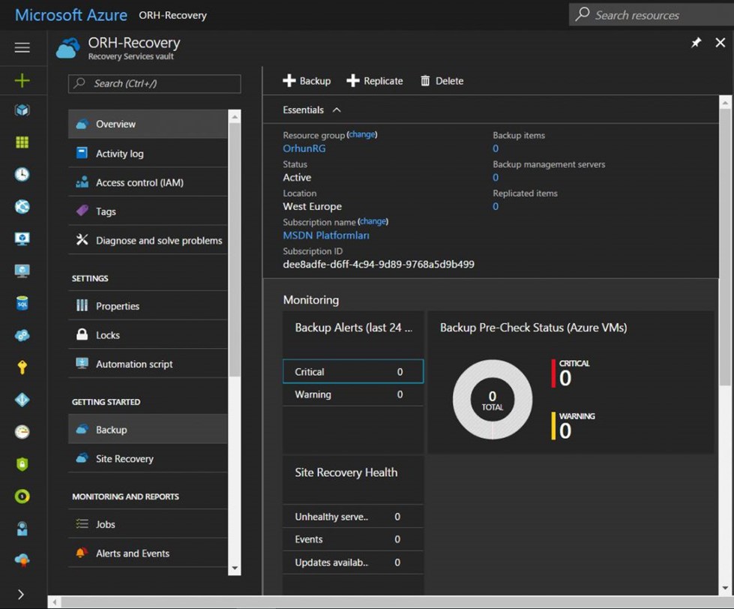
Task: Click the Backup Alerts tile title
Action: [x=353, y=328]
